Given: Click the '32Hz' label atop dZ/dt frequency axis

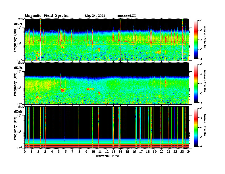Looking at the screenshot, I should click(x=21, y=107).
